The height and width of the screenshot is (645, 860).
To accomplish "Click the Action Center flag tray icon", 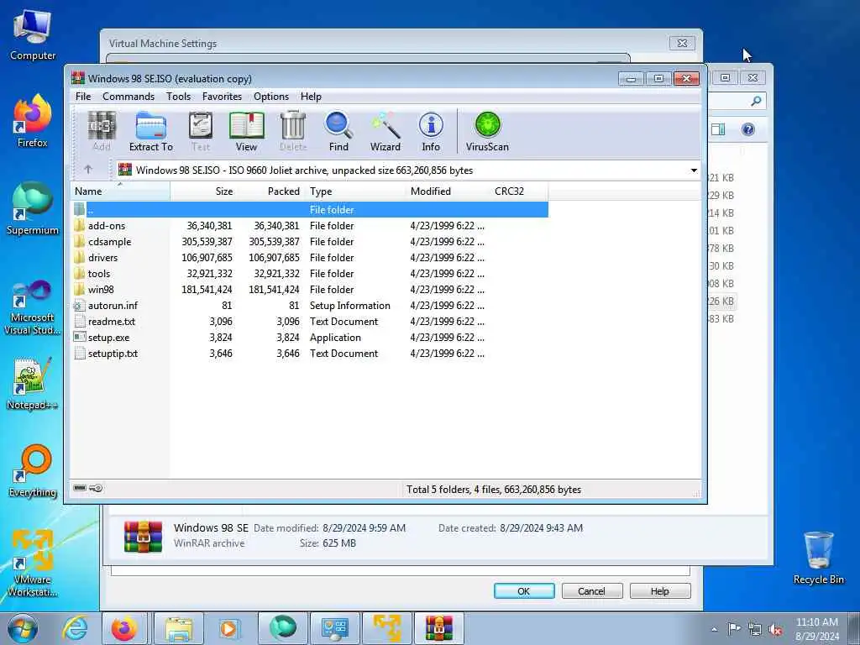I will pos(734,629).
